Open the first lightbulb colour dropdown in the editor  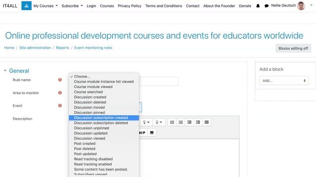click(x=146, y=122)
